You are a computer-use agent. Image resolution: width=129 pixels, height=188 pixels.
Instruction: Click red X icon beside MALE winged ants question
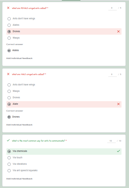(8, 74)
